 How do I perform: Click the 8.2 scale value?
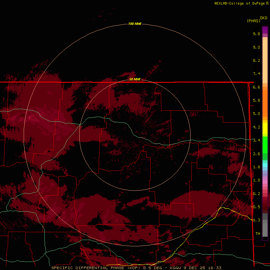click(256, 60)
